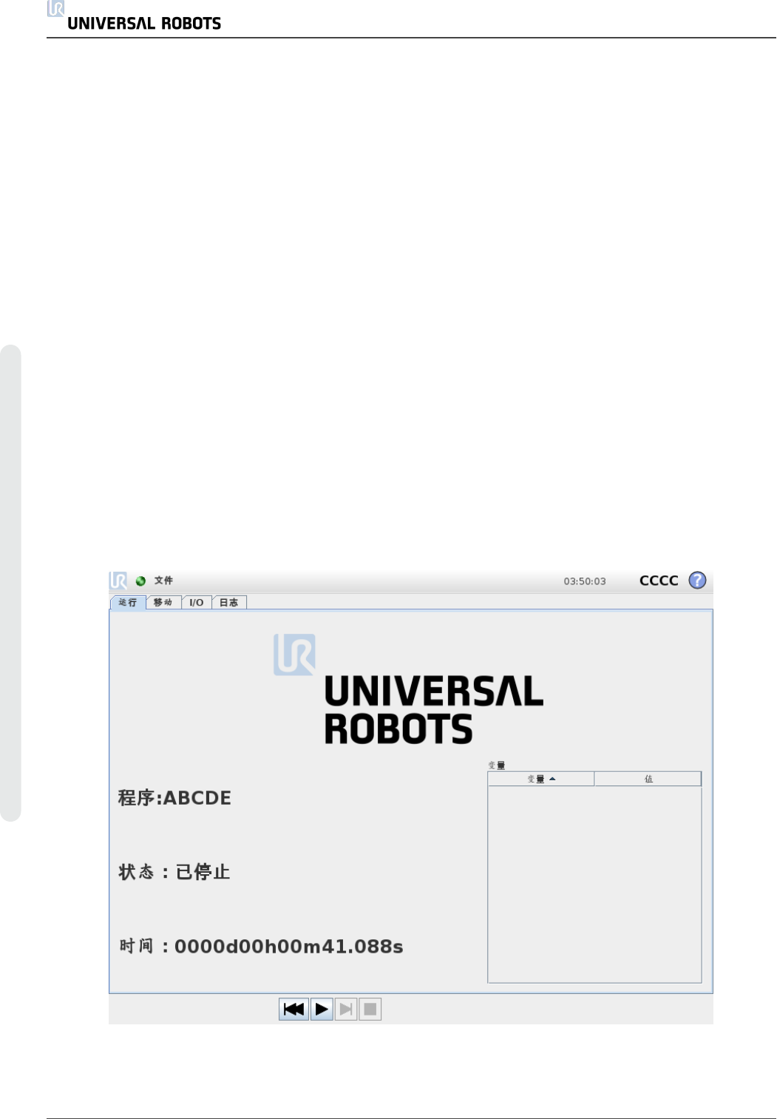
Task: Click the stop playback button
Action: point(370,1009)
